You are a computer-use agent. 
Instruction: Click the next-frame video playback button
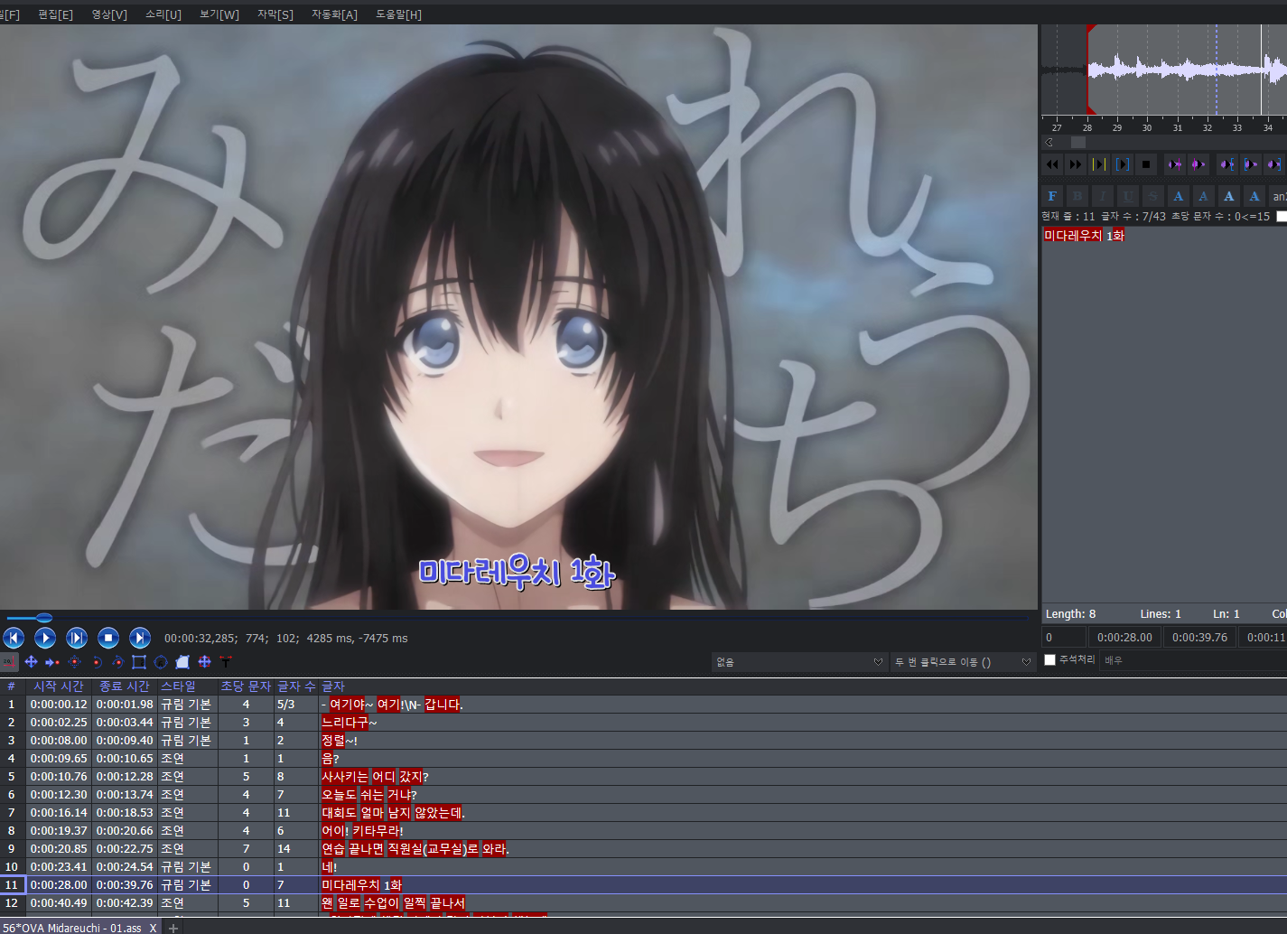140,638
